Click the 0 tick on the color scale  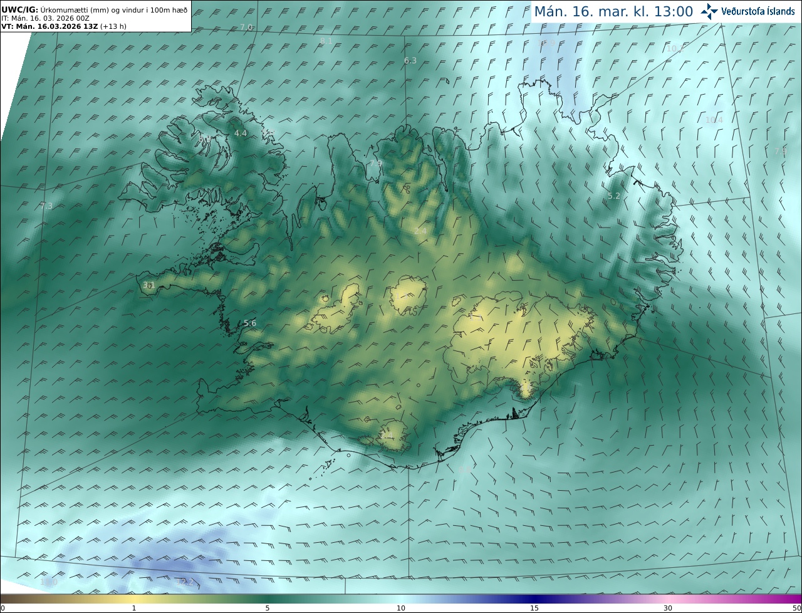click(x=3, y=608)
